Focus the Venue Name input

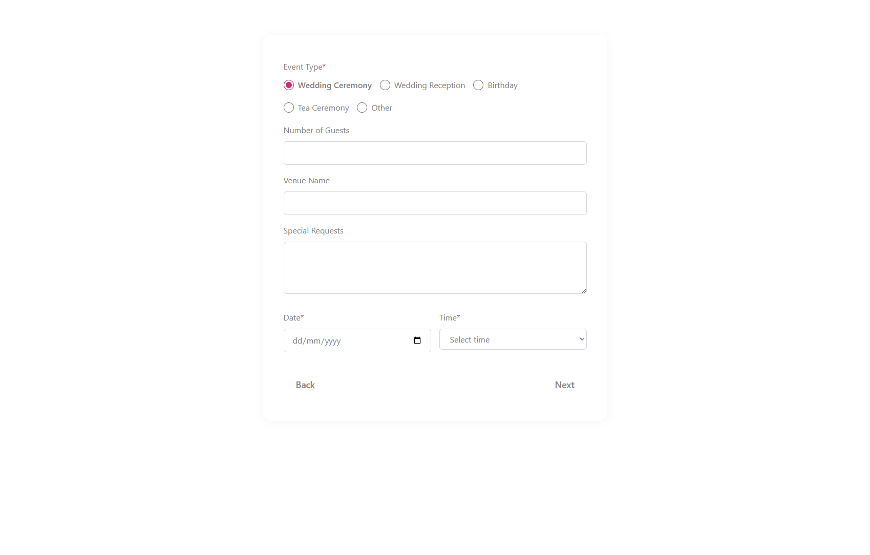[x=435, y=203]
